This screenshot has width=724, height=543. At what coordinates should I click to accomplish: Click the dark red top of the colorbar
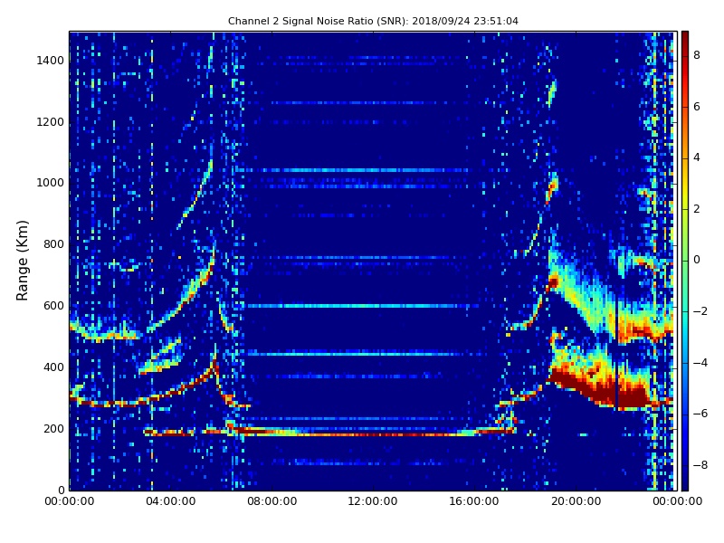click(x=685, y=39)
